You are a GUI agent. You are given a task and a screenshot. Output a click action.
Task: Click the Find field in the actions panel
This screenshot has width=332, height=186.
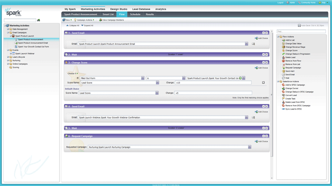(301, 31)
